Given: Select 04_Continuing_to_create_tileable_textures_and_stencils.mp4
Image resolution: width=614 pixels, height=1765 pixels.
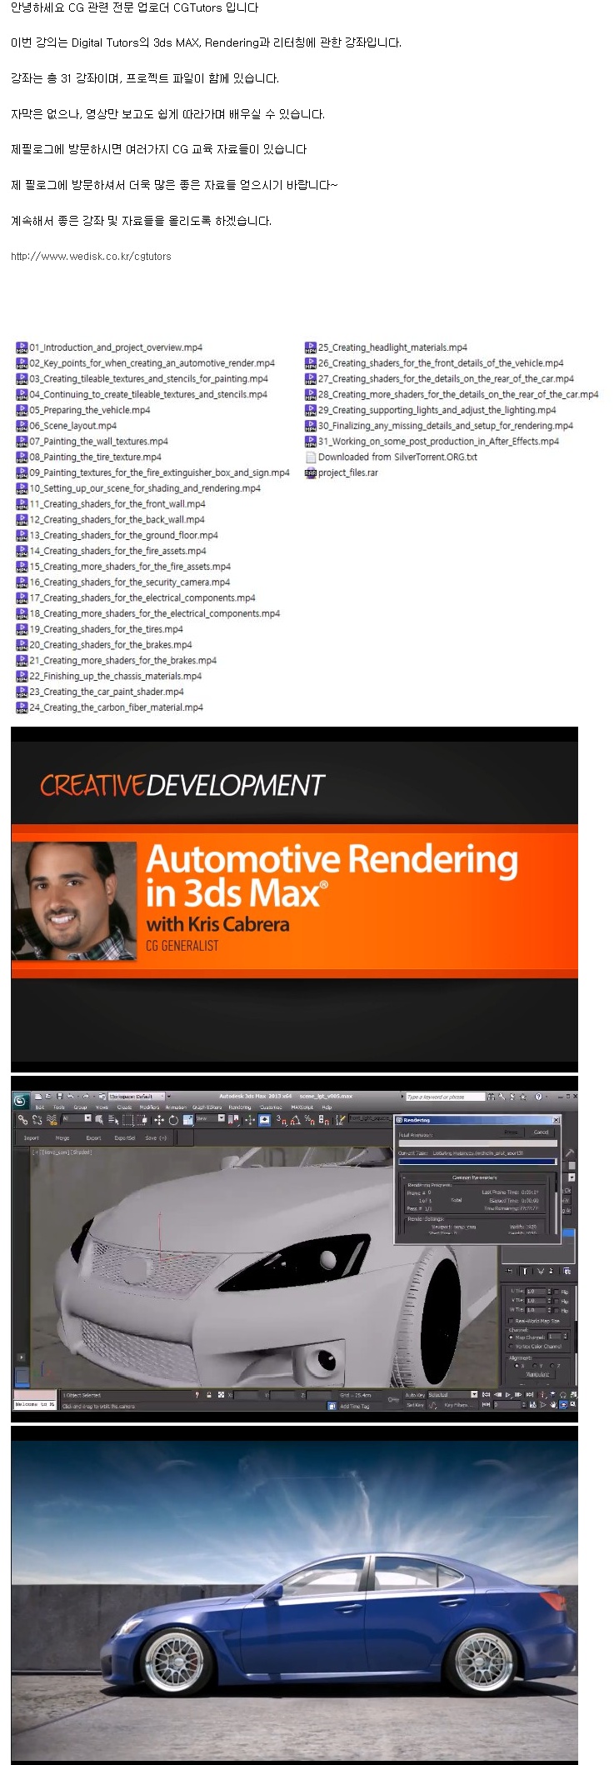Looking at the screenshot, I should click(148, 395).
